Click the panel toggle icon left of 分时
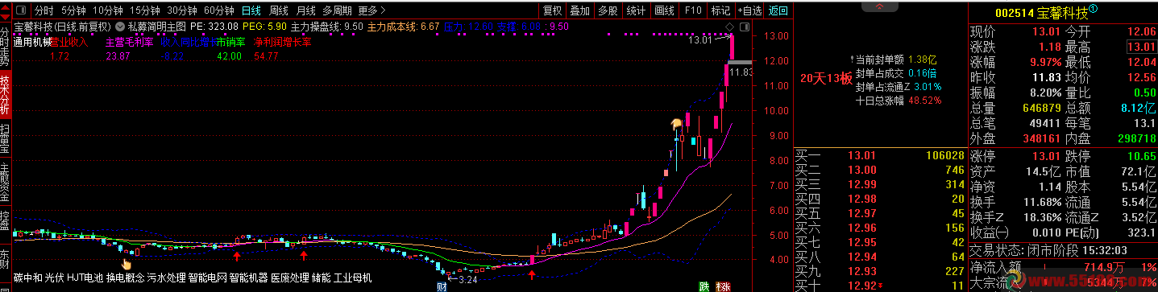Screen dimensions: 1158x292 pos(21,10)
